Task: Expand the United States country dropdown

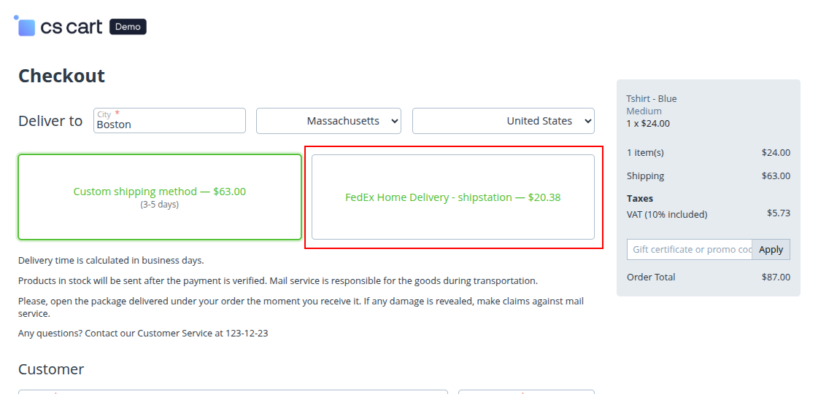Action: click(504, 121)
